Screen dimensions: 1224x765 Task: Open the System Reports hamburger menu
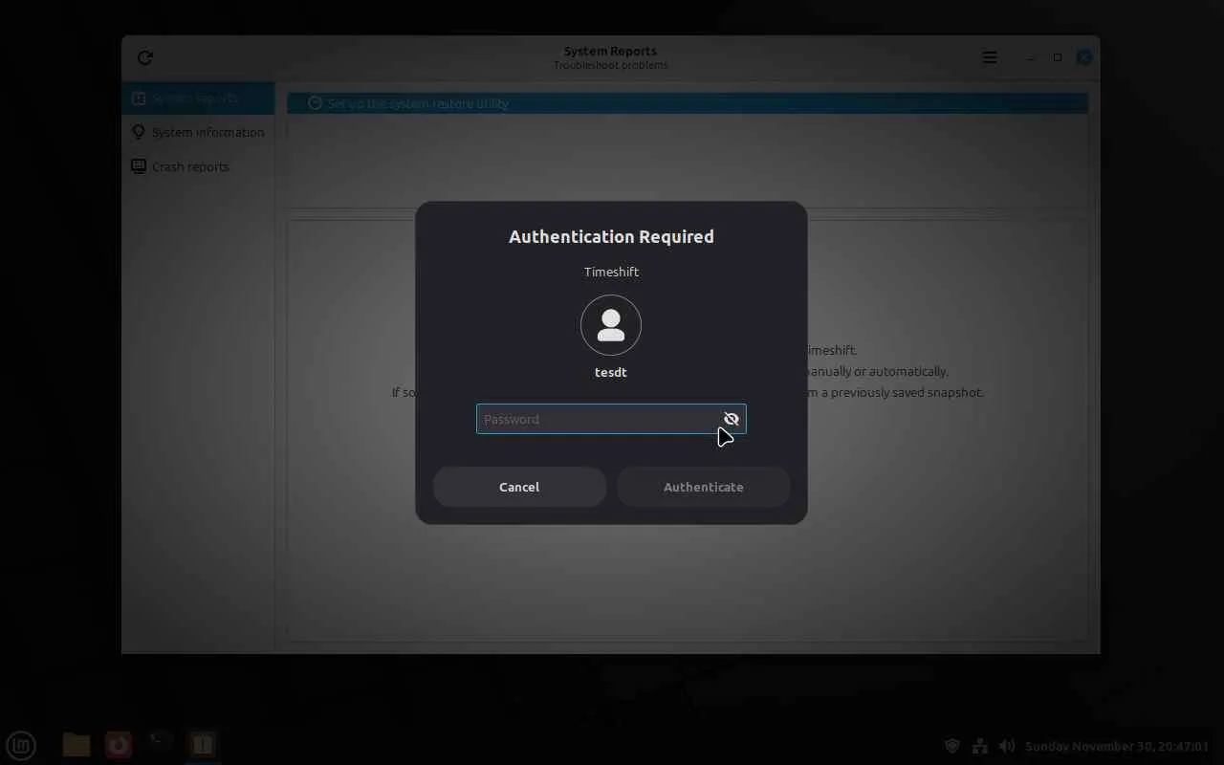(990, 57)
